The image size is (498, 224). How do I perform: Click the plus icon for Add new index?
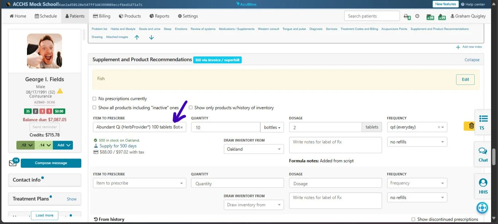(458, 47)
